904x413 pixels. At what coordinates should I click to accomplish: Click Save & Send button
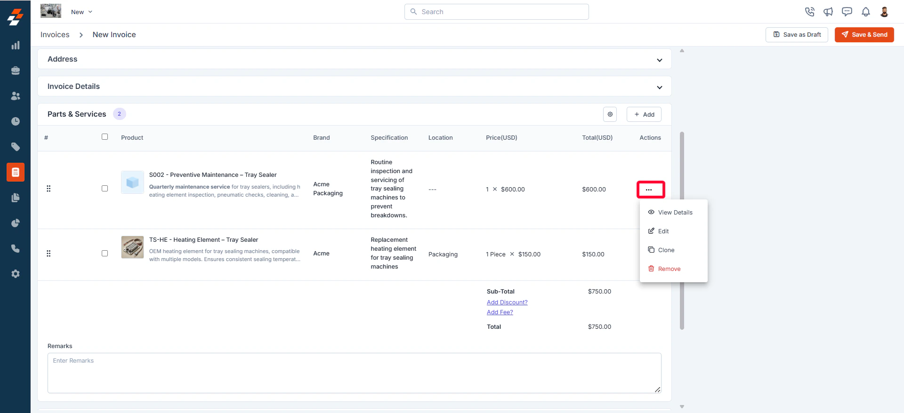coord(864,35)
